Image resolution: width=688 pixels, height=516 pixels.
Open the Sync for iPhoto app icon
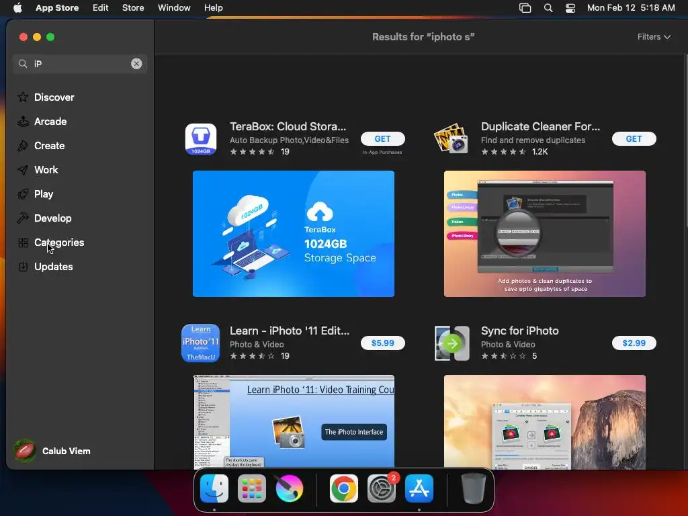point(452,343)
